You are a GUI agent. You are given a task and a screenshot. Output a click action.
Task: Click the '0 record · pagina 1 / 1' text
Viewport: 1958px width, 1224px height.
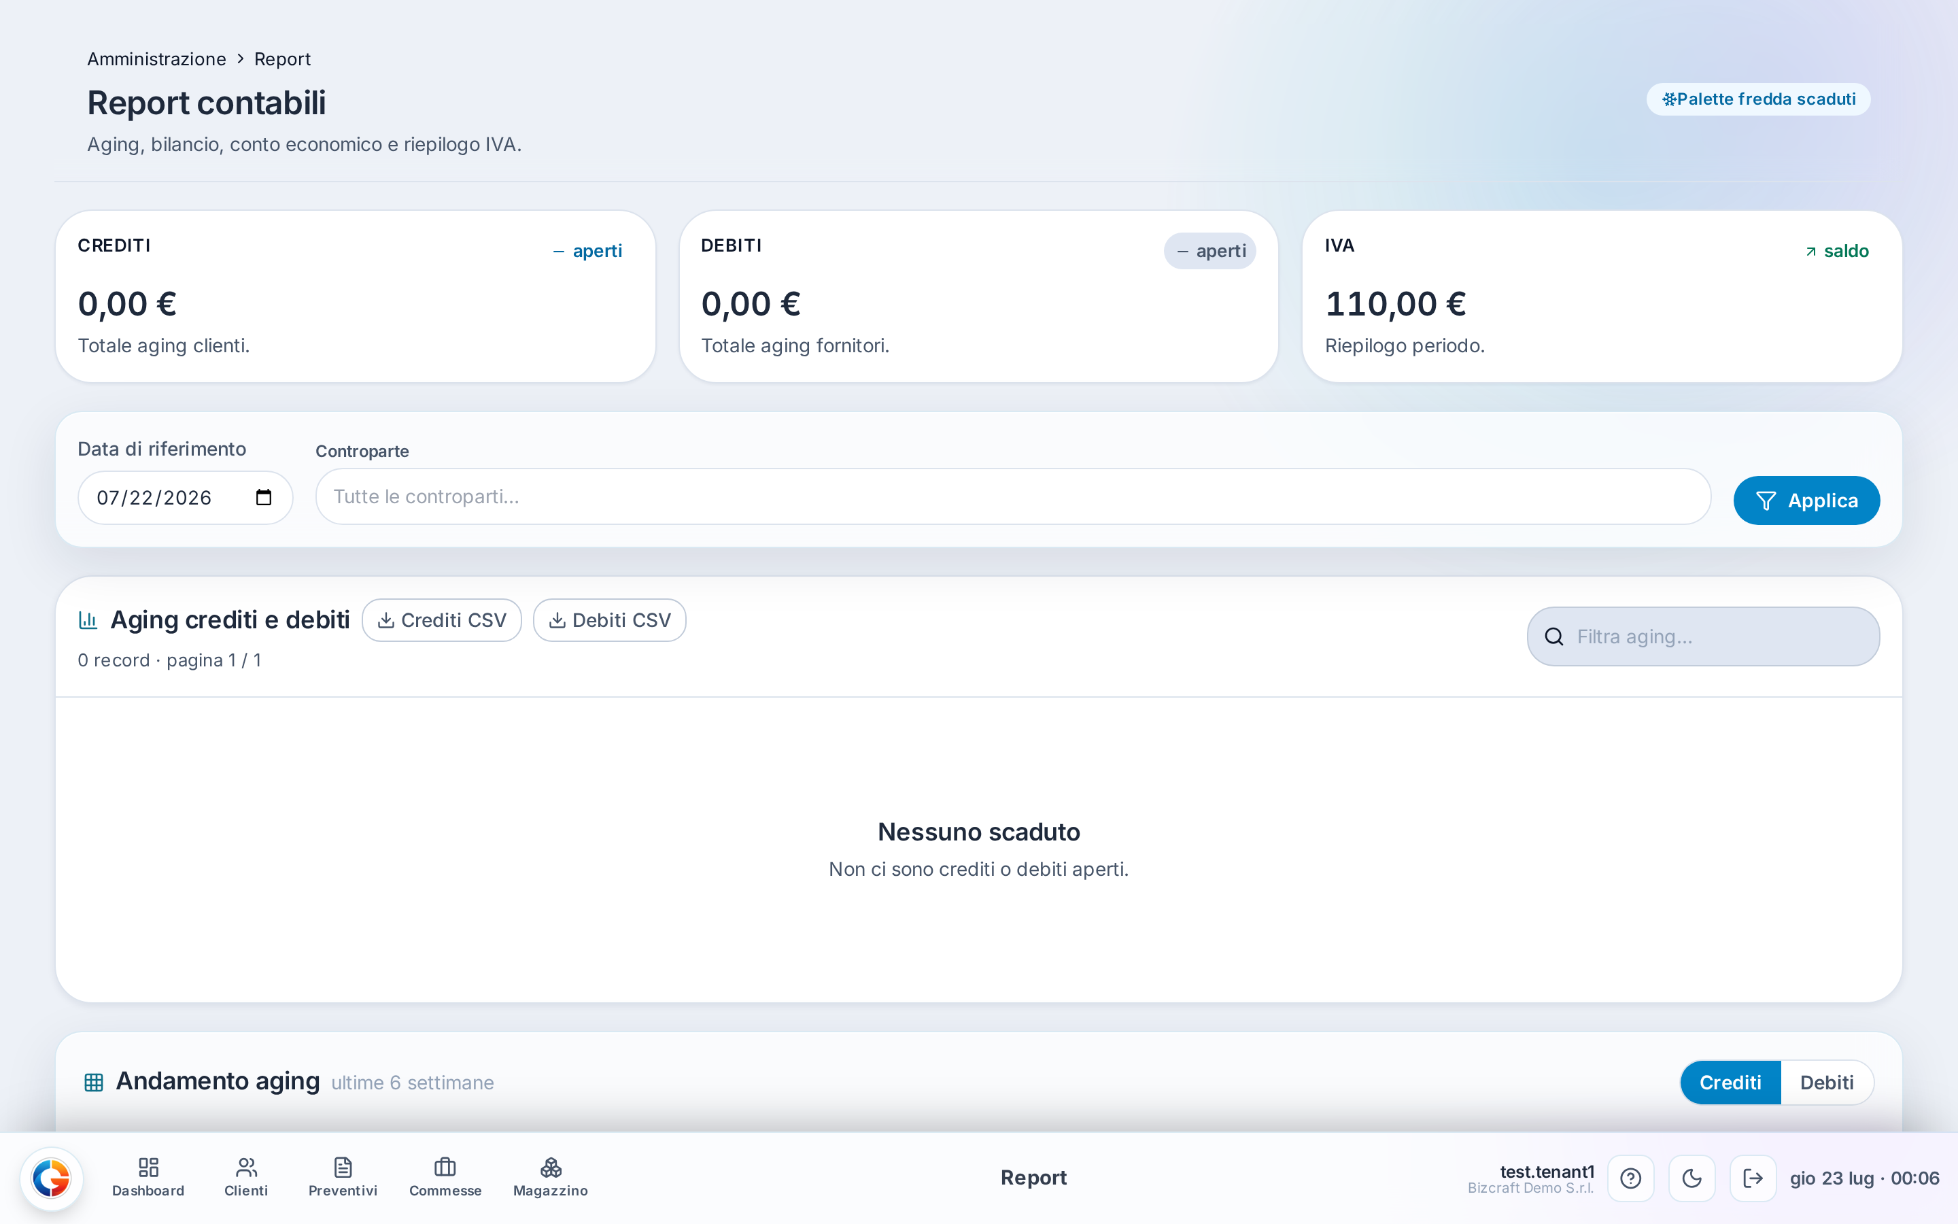click(x=169, y=660)
